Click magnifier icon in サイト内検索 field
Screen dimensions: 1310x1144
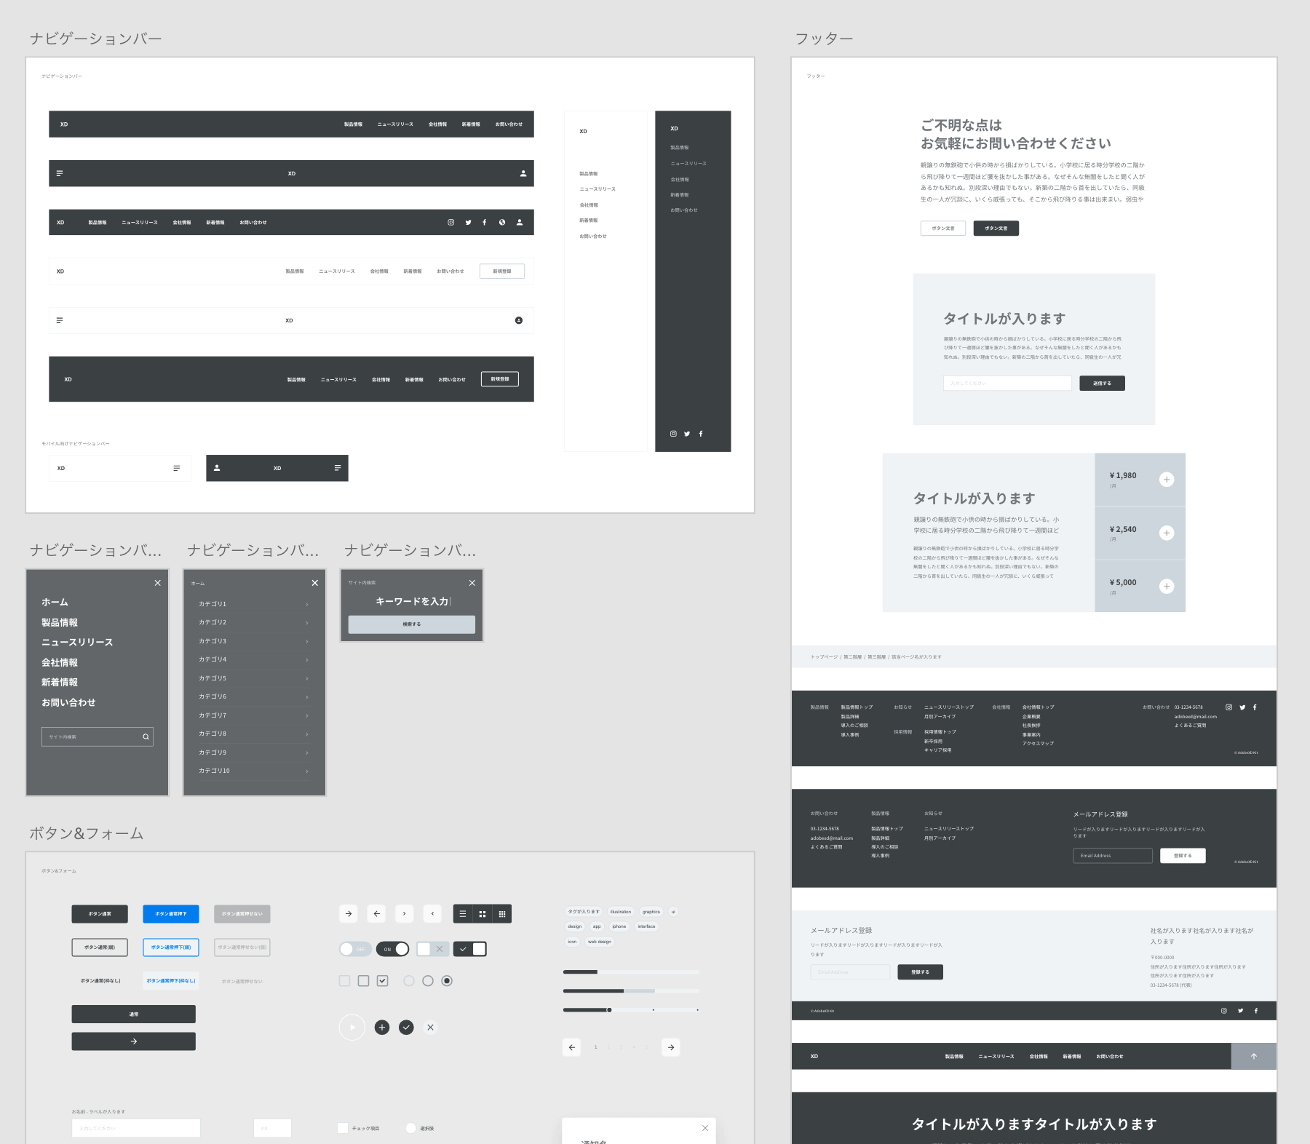coord(146,737)
